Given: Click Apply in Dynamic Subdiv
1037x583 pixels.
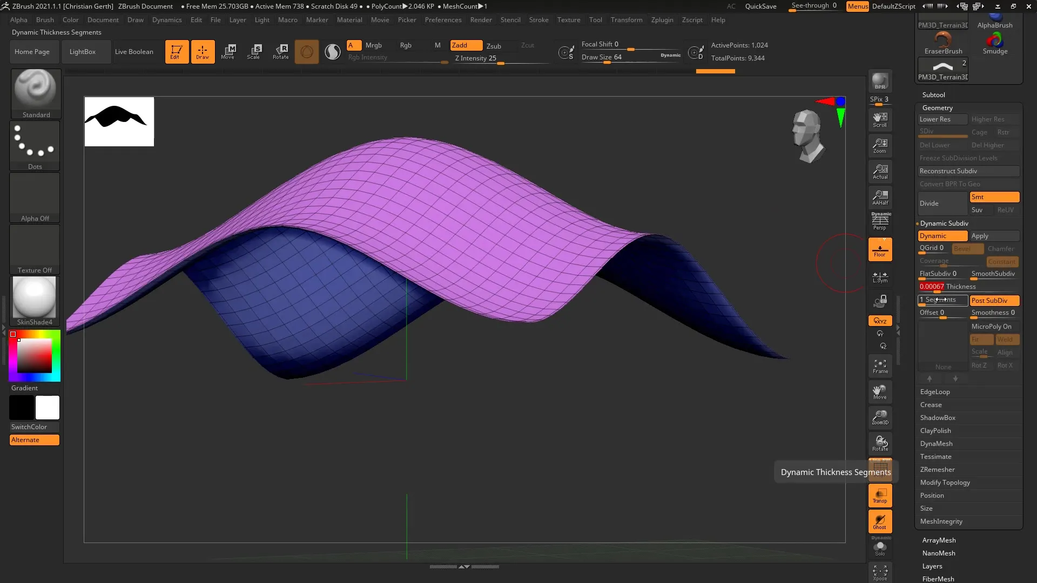Looking at the screenshot, I should click(994, 236).
